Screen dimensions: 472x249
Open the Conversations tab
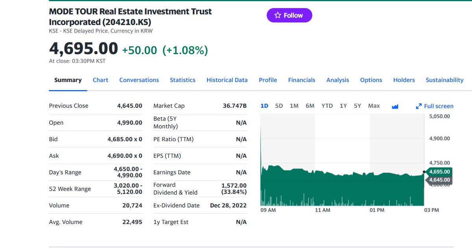[x=139, y=80]
